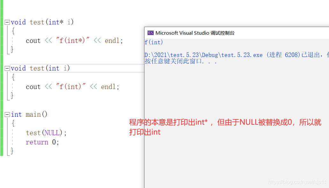The width and height of the screenshot is (329, 188).
Task: Click the 按任意键关闭此窗口 console line
Action: click(181, 61)
